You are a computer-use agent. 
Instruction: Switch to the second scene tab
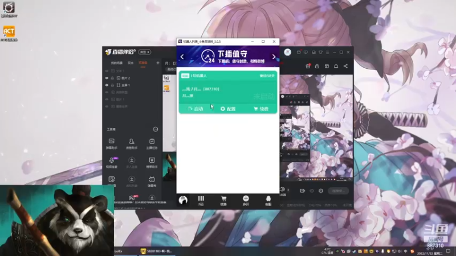tap(131, 63)
